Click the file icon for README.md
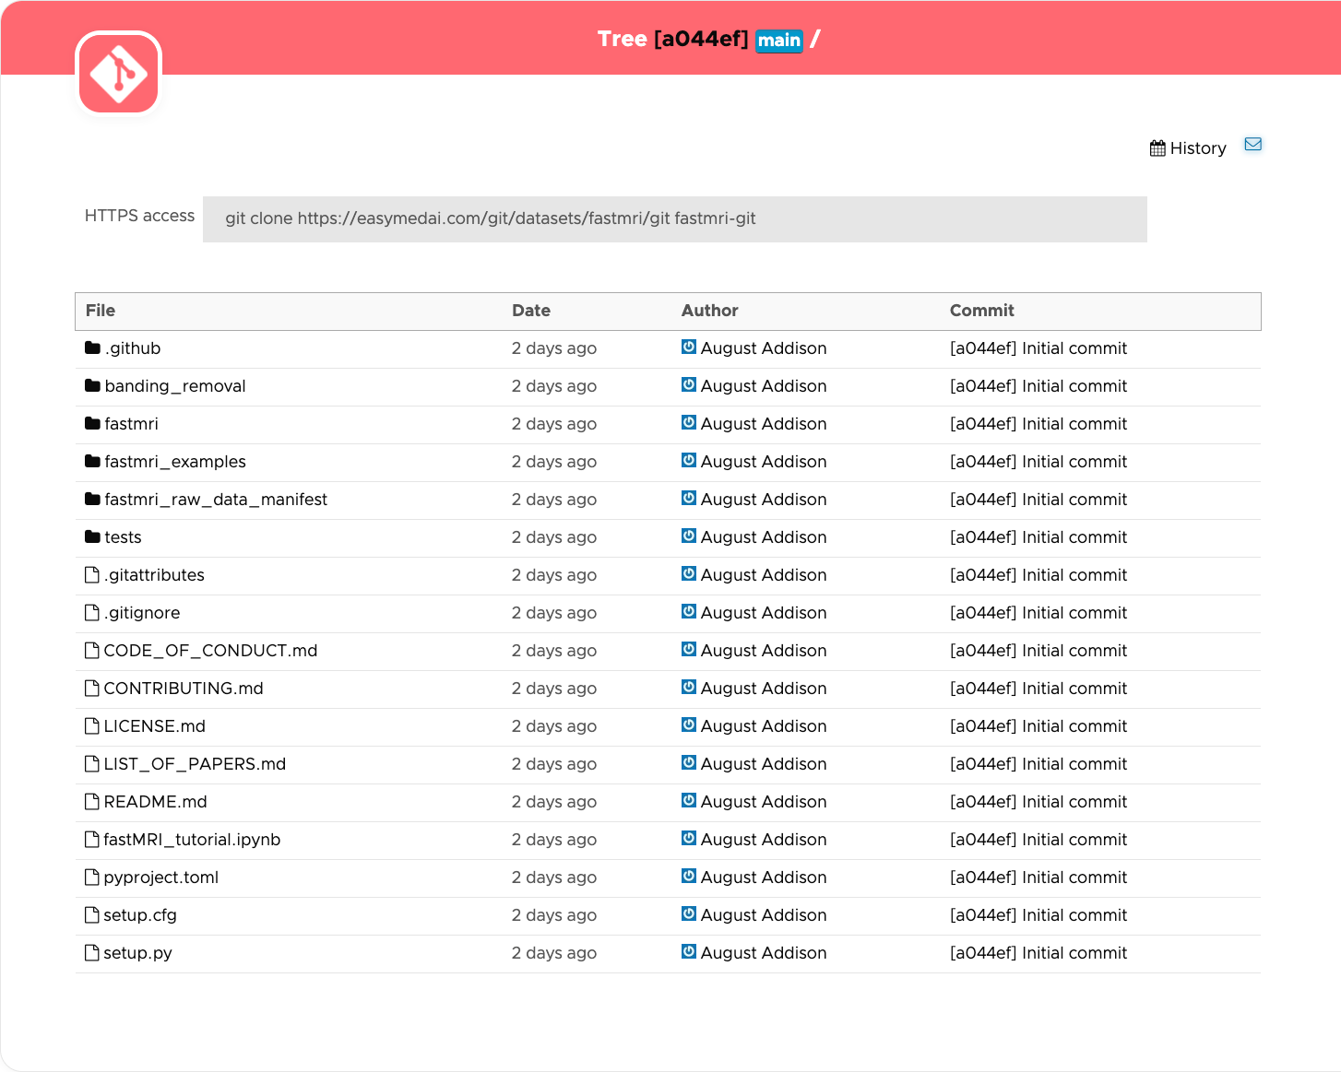 (92, 801)
